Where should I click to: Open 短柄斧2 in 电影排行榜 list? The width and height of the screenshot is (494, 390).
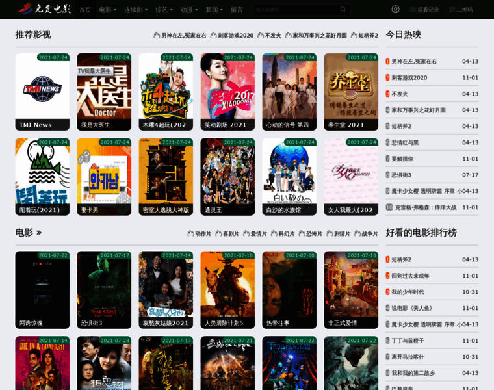pos(402,260)
